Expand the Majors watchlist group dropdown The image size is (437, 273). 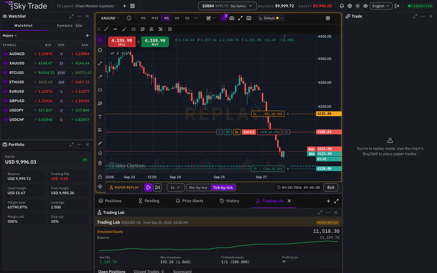[x=10, y=35]
